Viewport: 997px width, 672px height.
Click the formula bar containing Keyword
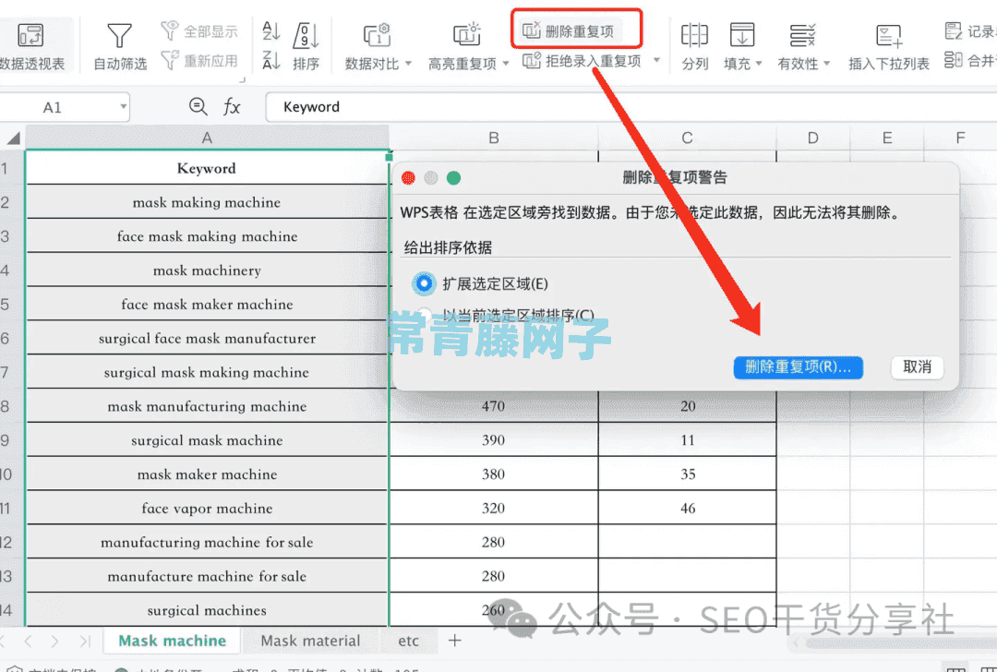(x=631, y=107)
